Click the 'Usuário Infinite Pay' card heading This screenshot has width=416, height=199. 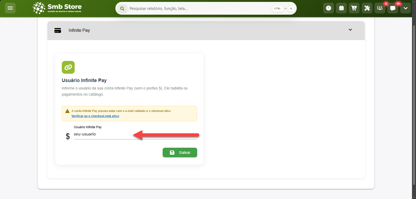tap(84, 80)
